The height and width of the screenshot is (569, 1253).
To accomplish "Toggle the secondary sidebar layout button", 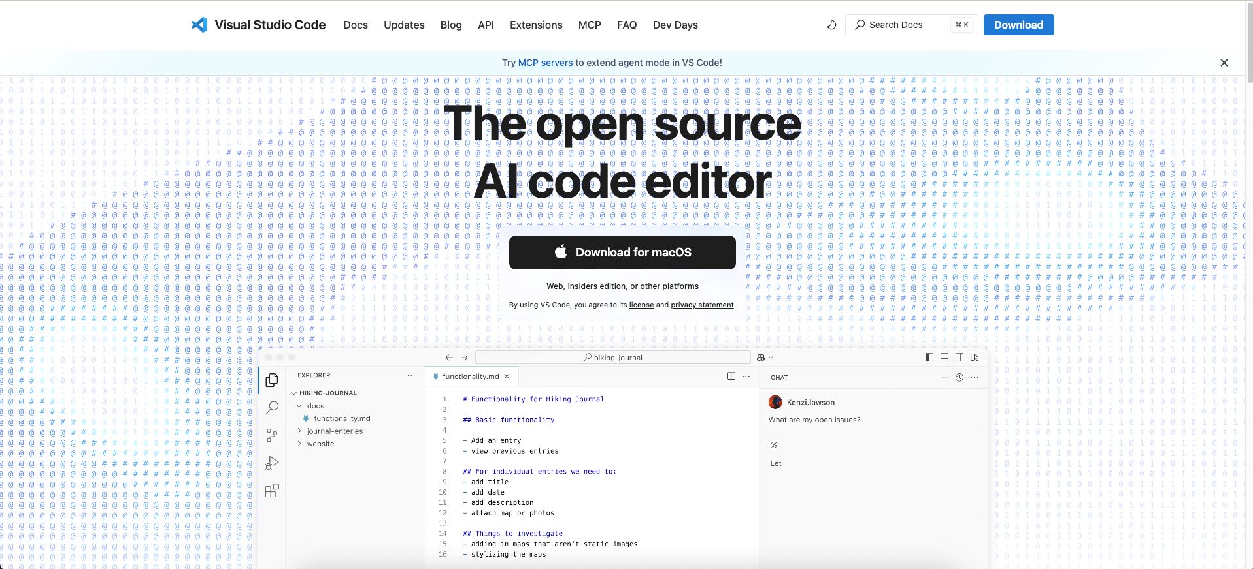I will 960,358.
